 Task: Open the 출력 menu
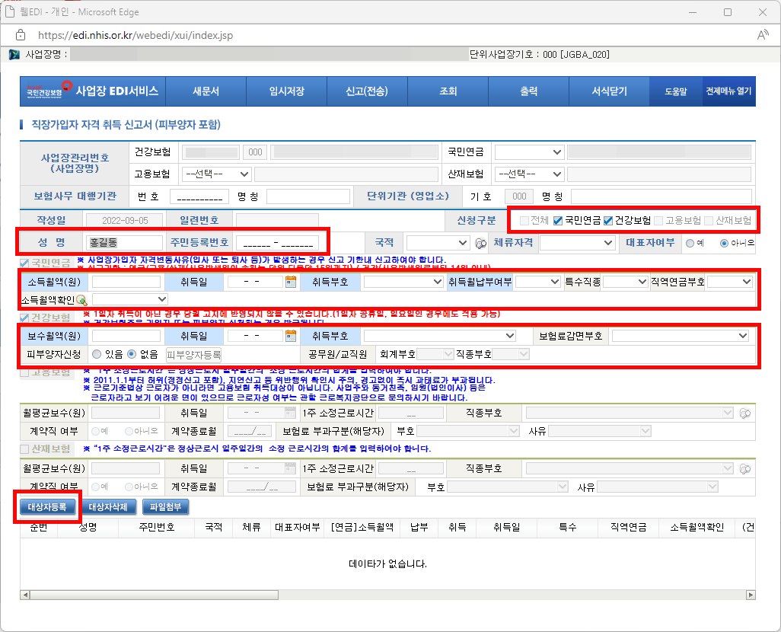(x=528, y=91)
